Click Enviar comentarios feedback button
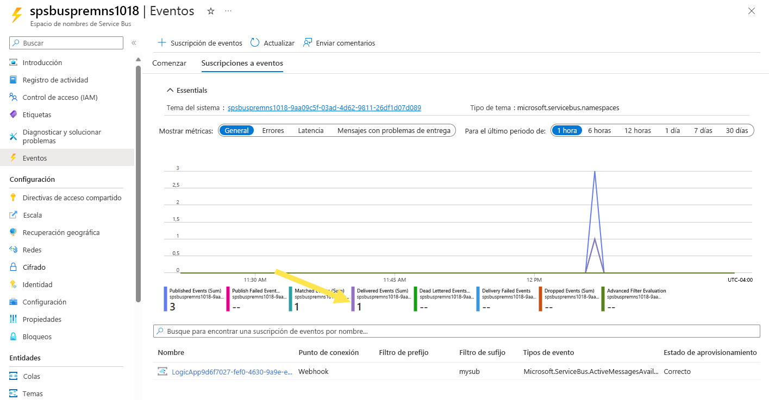Image resolution: width=769 pixels, height=400 pixels. 339,43
